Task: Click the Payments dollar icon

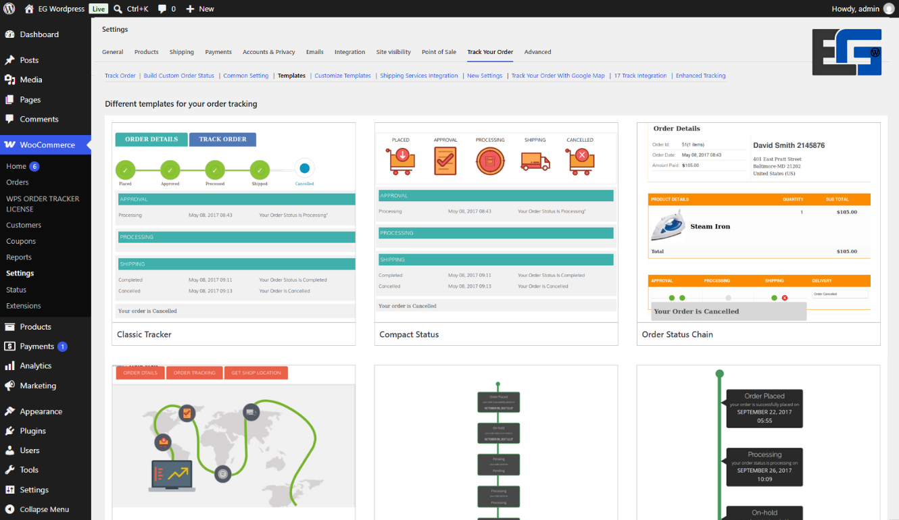Action: (x=9, y=346)
